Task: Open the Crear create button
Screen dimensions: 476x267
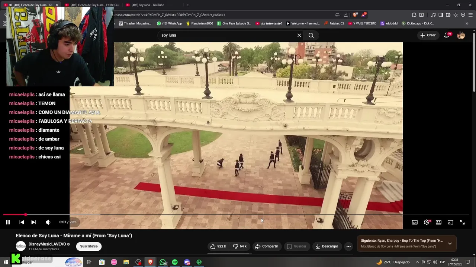Action: [x=428, y=35]
